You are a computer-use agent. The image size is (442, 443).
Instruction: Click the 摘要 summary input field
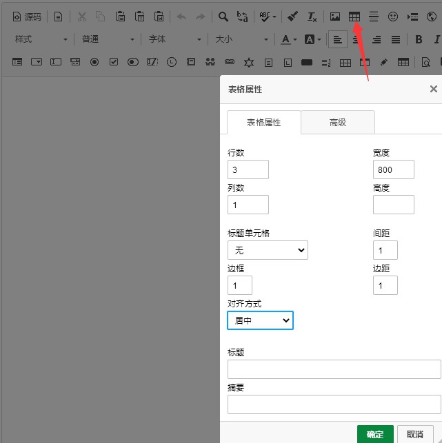click(334, 404)
